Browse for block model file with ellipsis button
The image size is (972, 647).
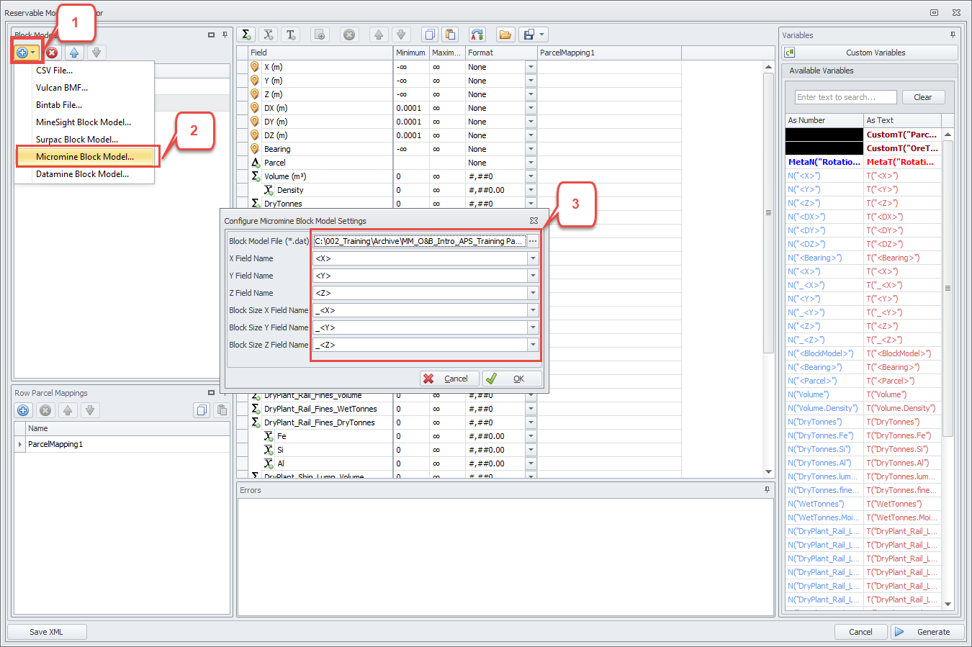pyautogui.click(x=533, y=241)
